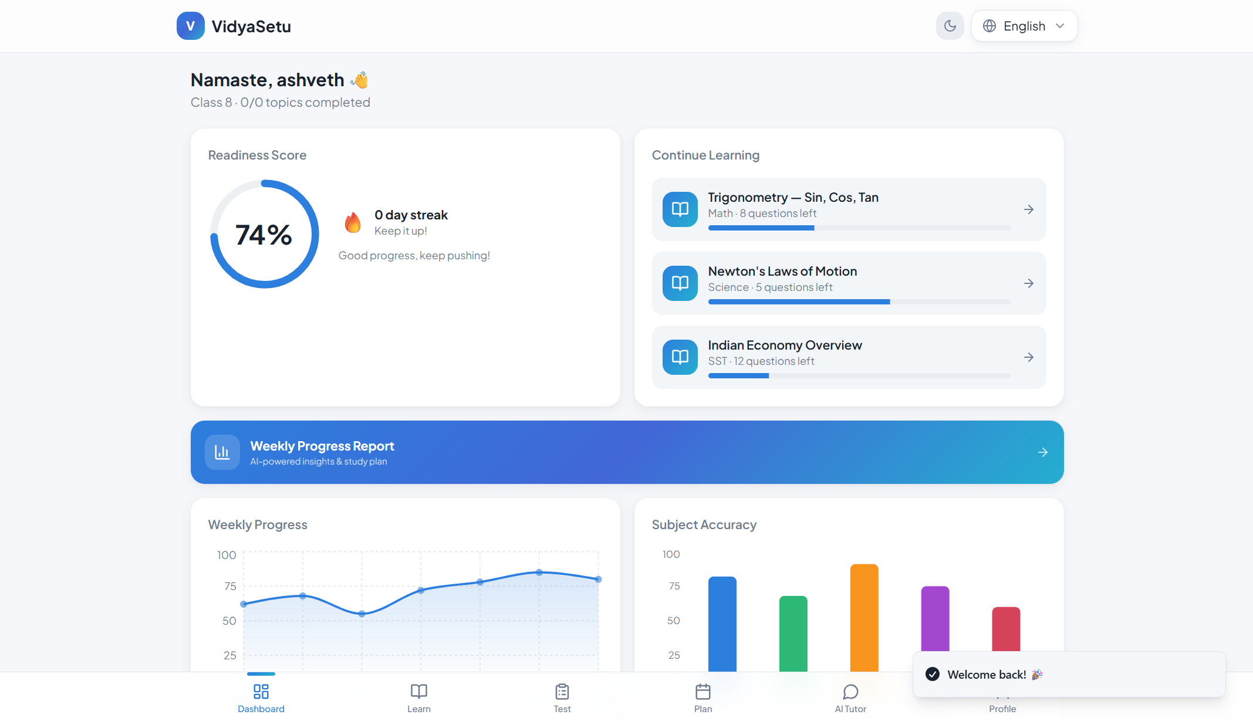Screen dimensions: 1253x725
Task: Click the VidyaSetu logo icon
Action: [x=190, y=26]
